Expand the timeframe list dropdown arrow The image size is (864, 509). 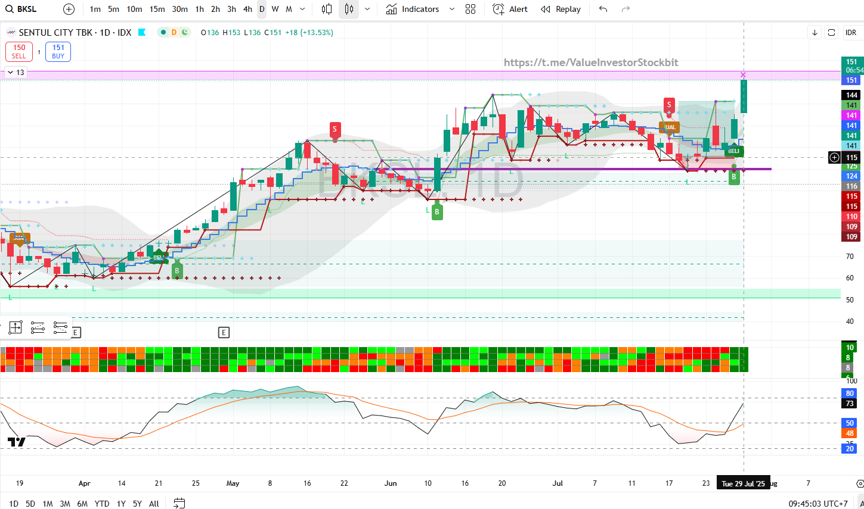pos(302,9)
